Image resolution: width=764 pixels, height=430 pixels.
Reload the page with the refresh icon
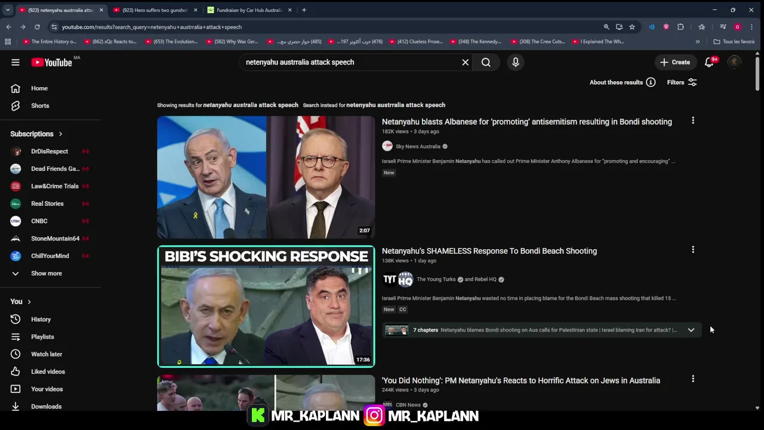pos(37,27)
